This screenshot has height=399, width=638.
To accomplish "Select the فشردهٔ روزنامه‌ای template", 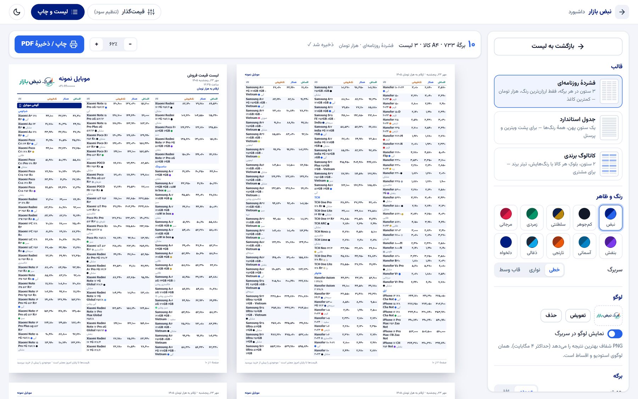I will (x=558, y=91).
